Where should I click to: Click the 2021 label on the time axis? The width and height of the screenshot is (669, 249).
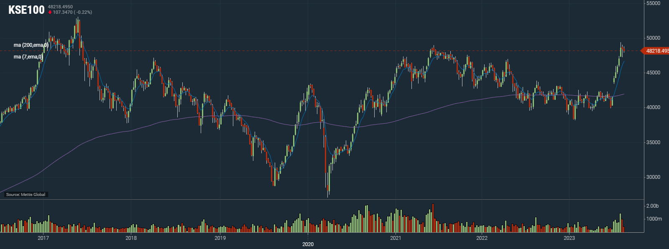pos(396,238)
